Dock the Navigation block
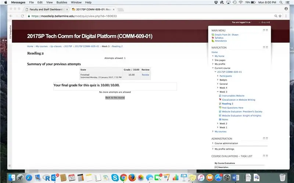 tap(267, 47)
